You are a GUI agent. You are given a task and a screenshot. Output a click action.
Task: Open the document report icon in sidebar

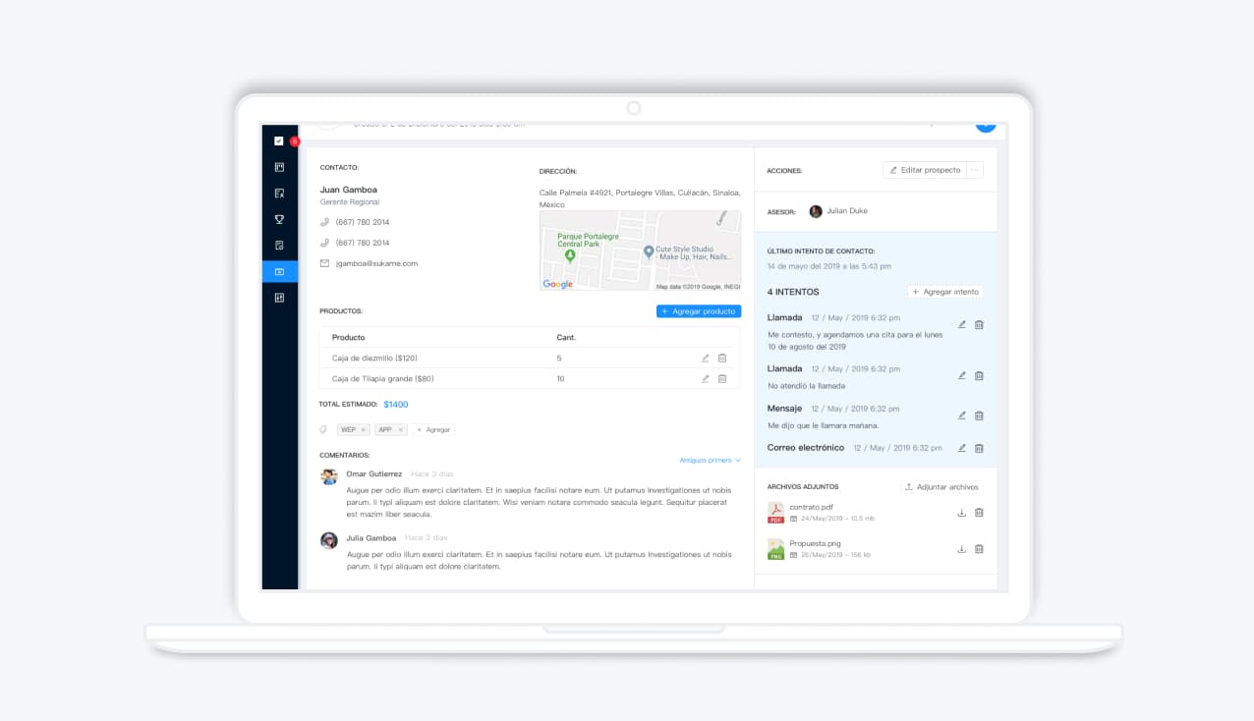pos(279,246)
